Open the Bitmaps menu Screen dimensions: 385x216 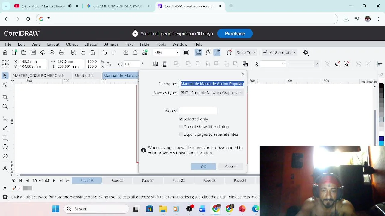(111, 44)
